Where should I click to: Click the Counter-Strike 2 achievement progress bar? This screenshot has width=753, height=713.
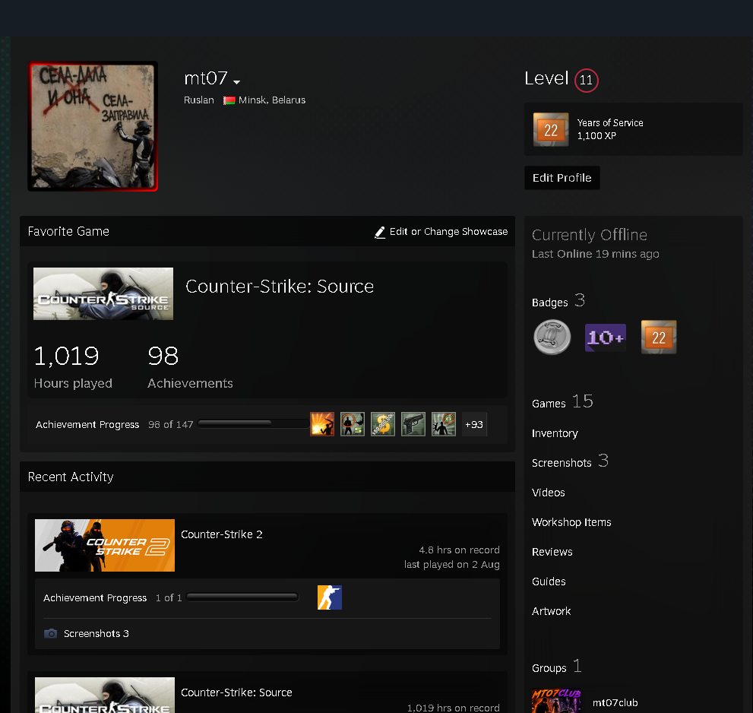click(242, 597)
